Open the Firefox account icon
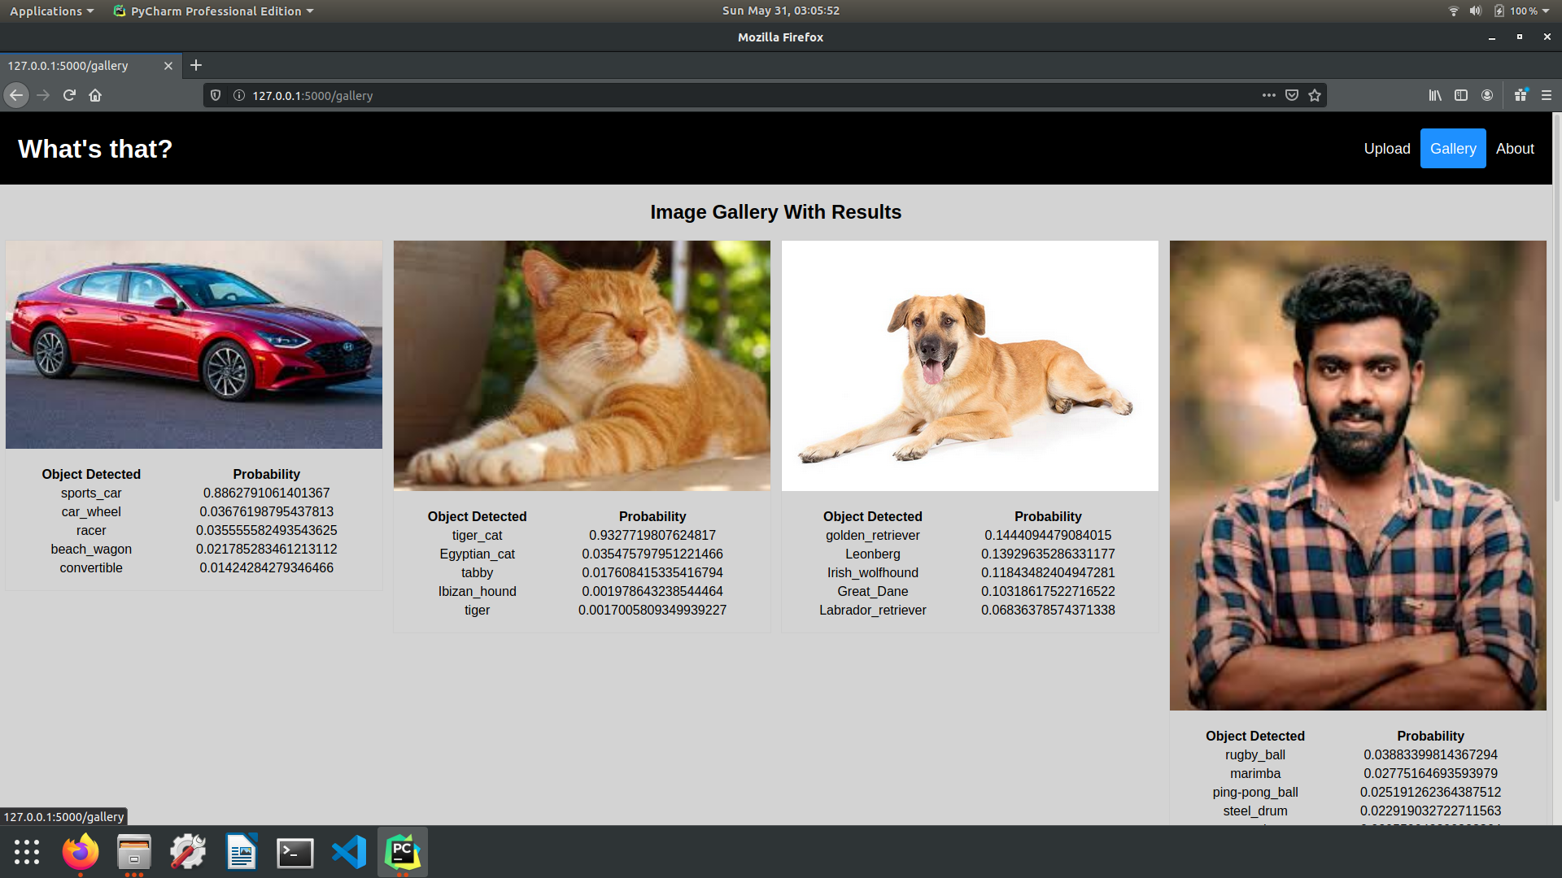This screenshot has width=1562, height=878. pos(1487,95)
